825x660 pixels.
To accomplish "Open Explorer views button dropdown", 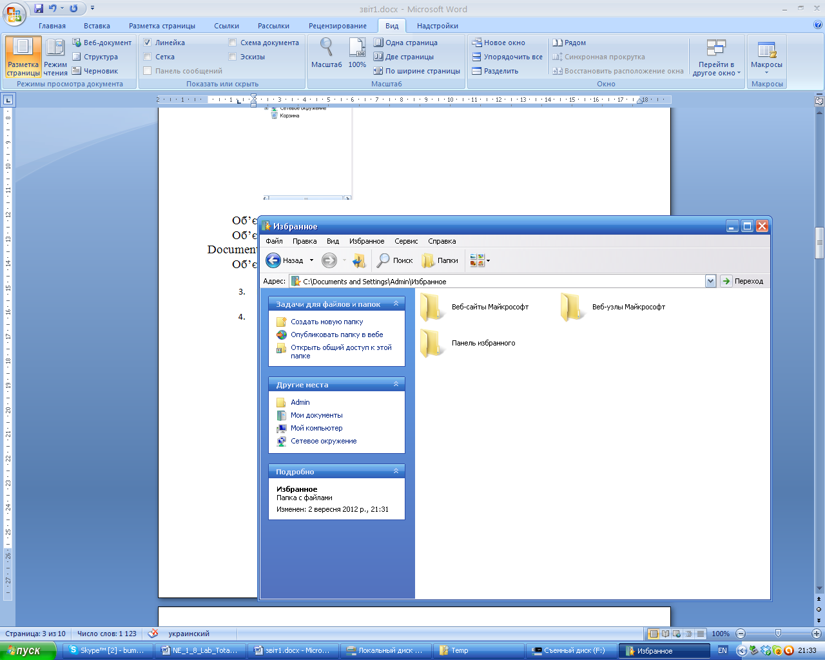I will (x=488, y=260).
